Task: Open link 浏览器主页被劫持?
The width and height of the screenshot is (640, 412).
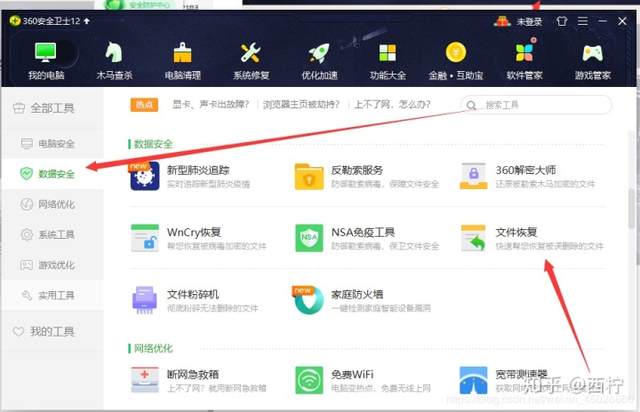Action: [x=300, y=105]
